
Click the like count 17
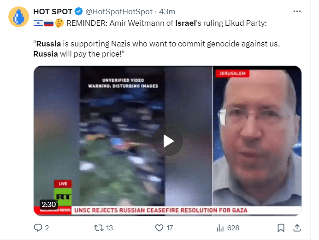pos(170,228)
